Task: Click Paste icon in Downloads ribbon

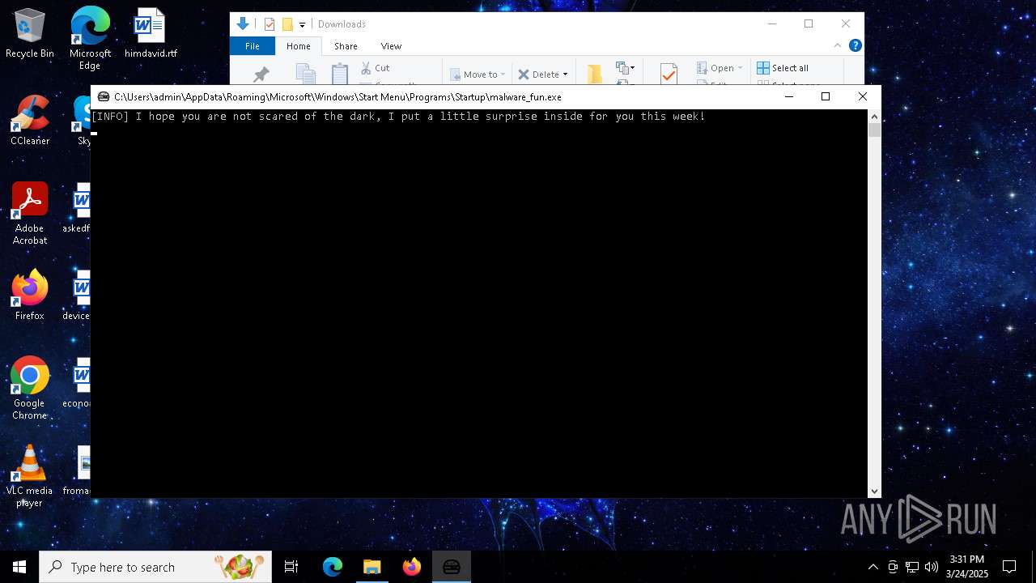Action: (x=340, y=74)
